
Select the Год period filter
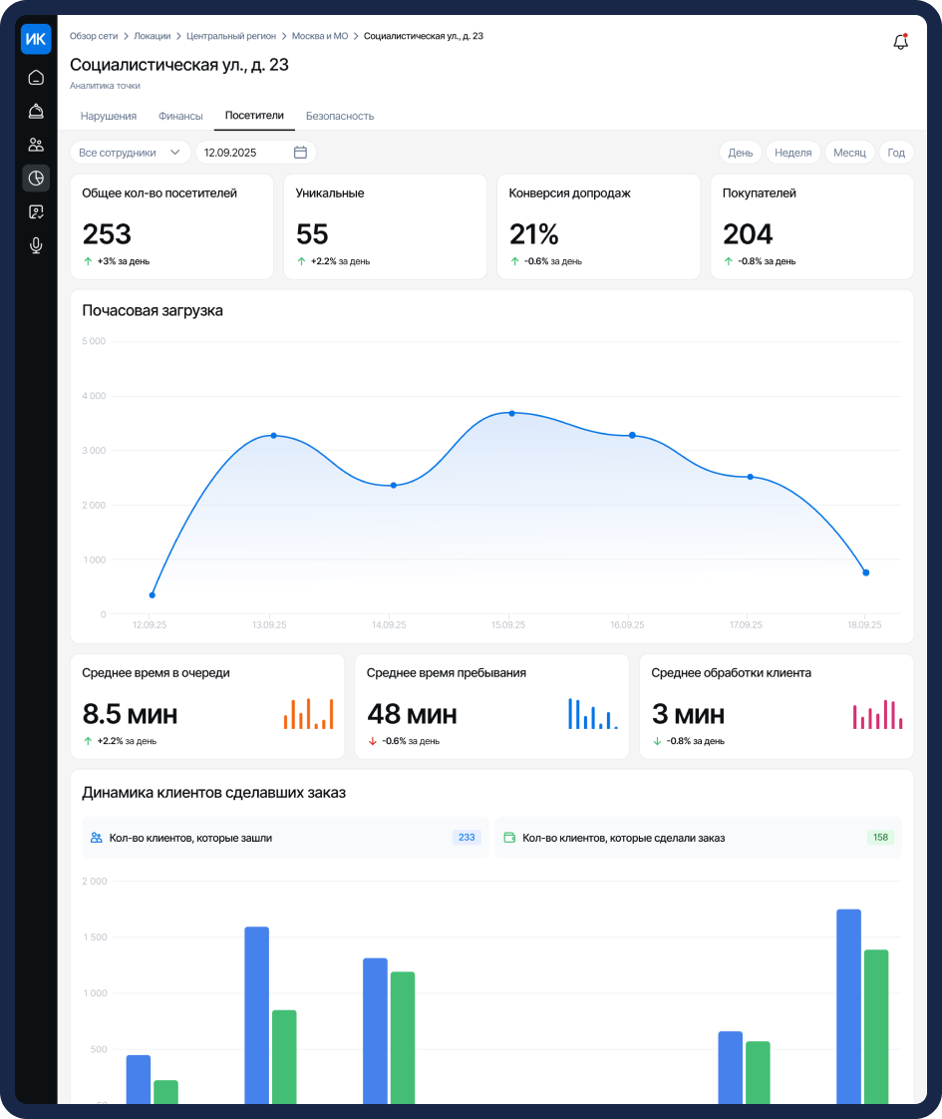[896, 152]
